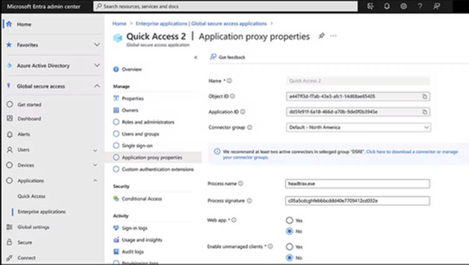The image size is (469, 265).
Task: Focus the search resources box
Action: [x=226, y=6]
